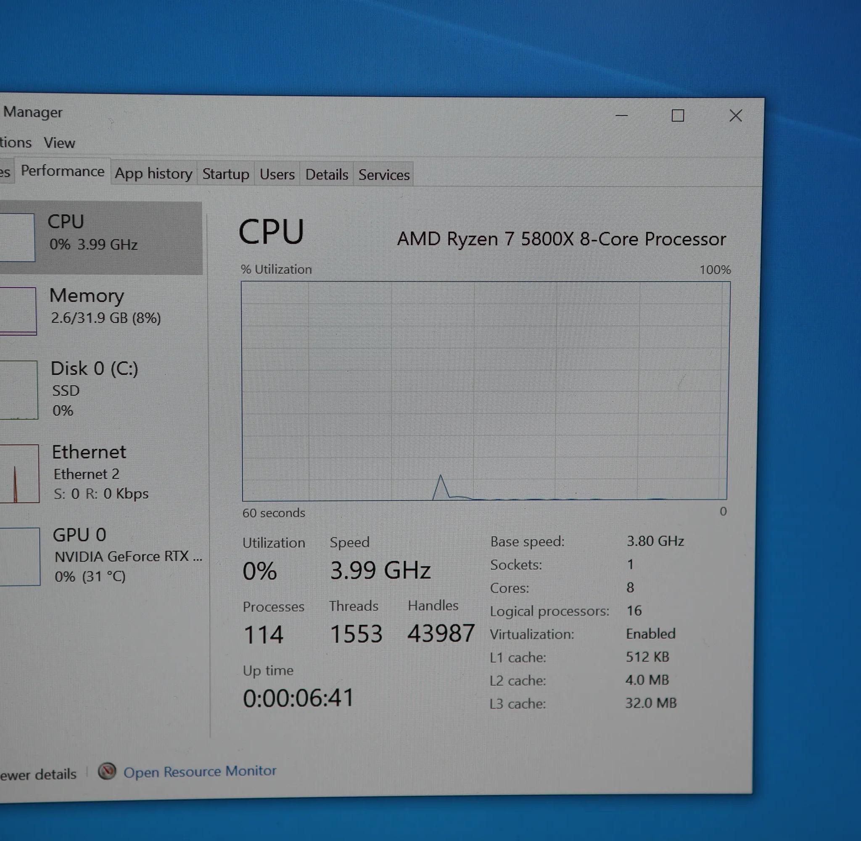Select the Memory entry in sidebar

coord(101,310)
